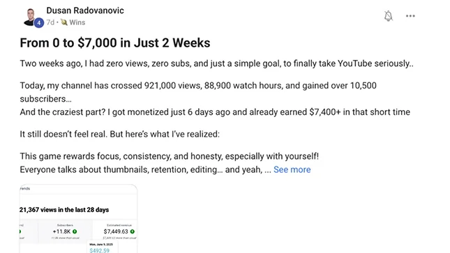Click the level 4 badge on avatar
450x253 pixels.
pos(39,23)
